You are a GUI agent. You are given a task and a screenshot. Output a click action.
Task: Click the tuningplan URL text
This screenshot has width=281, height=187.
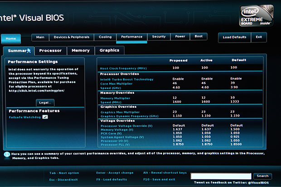[x=36, y=91]
